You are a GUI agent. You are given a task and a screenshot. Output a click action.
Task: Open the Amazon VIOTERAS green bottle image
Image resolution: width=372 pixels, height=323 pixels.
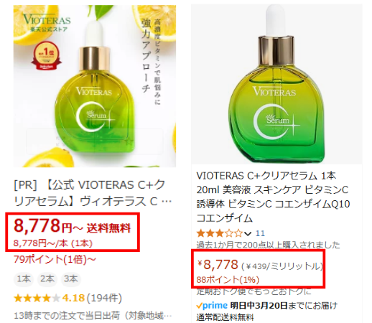click(x=276, y=84)
